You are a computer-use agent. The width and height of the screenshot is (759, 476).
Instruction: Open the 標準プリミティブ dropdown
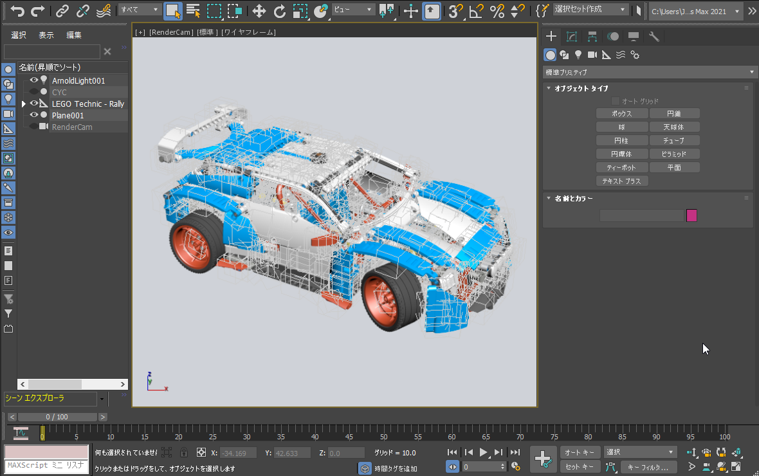tap(650, 72)
